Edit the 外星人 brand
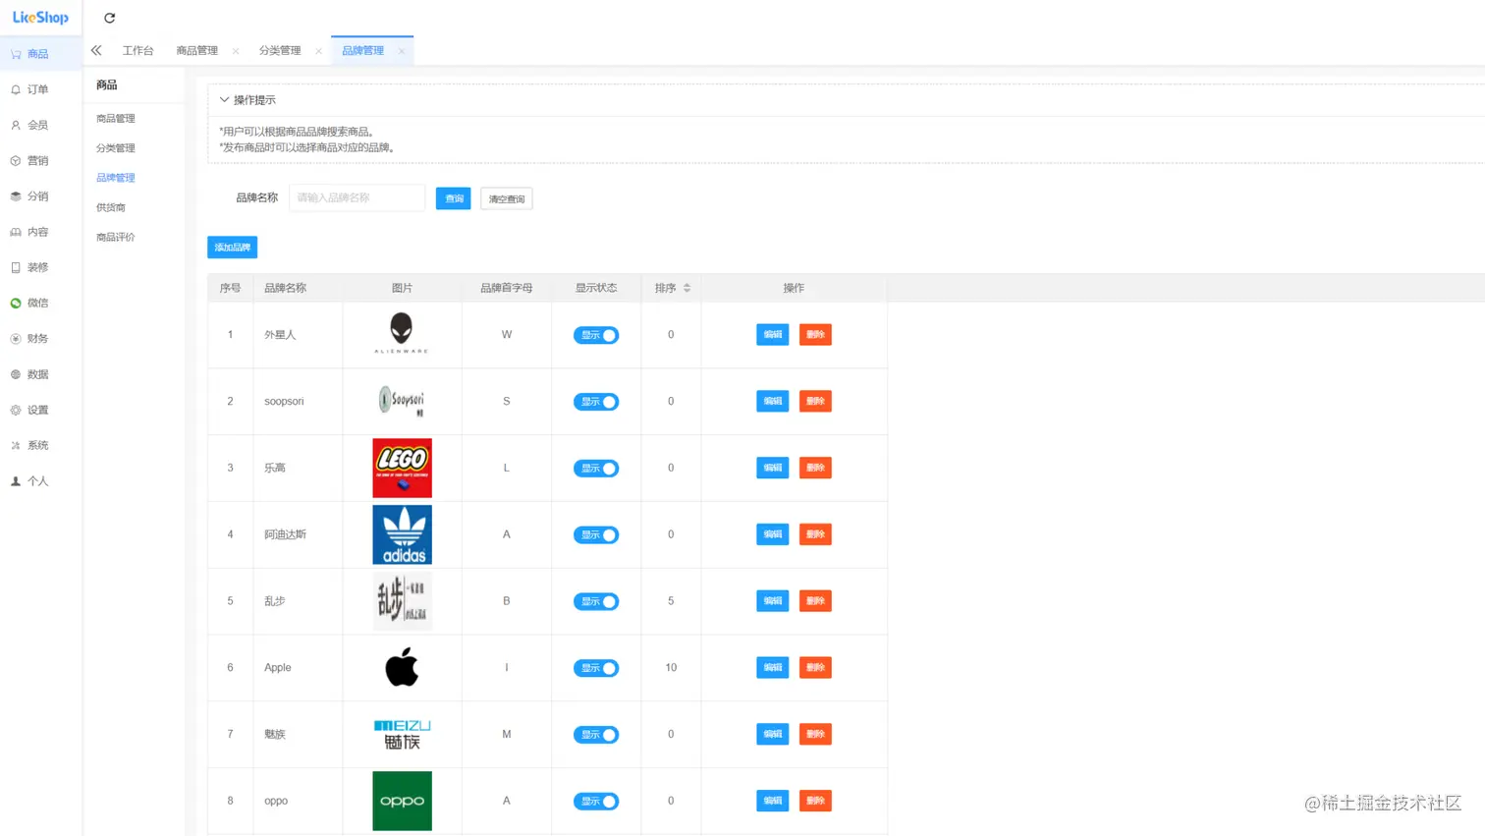This screenshot has width=1485, height=836. pyautogui.click(x=773, y=335)
